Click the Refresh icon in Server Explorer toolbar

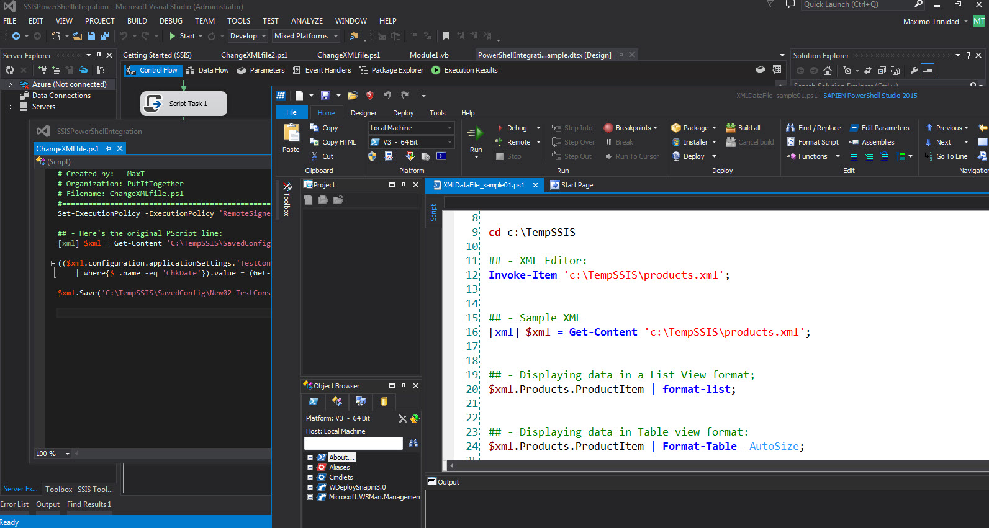10,70
